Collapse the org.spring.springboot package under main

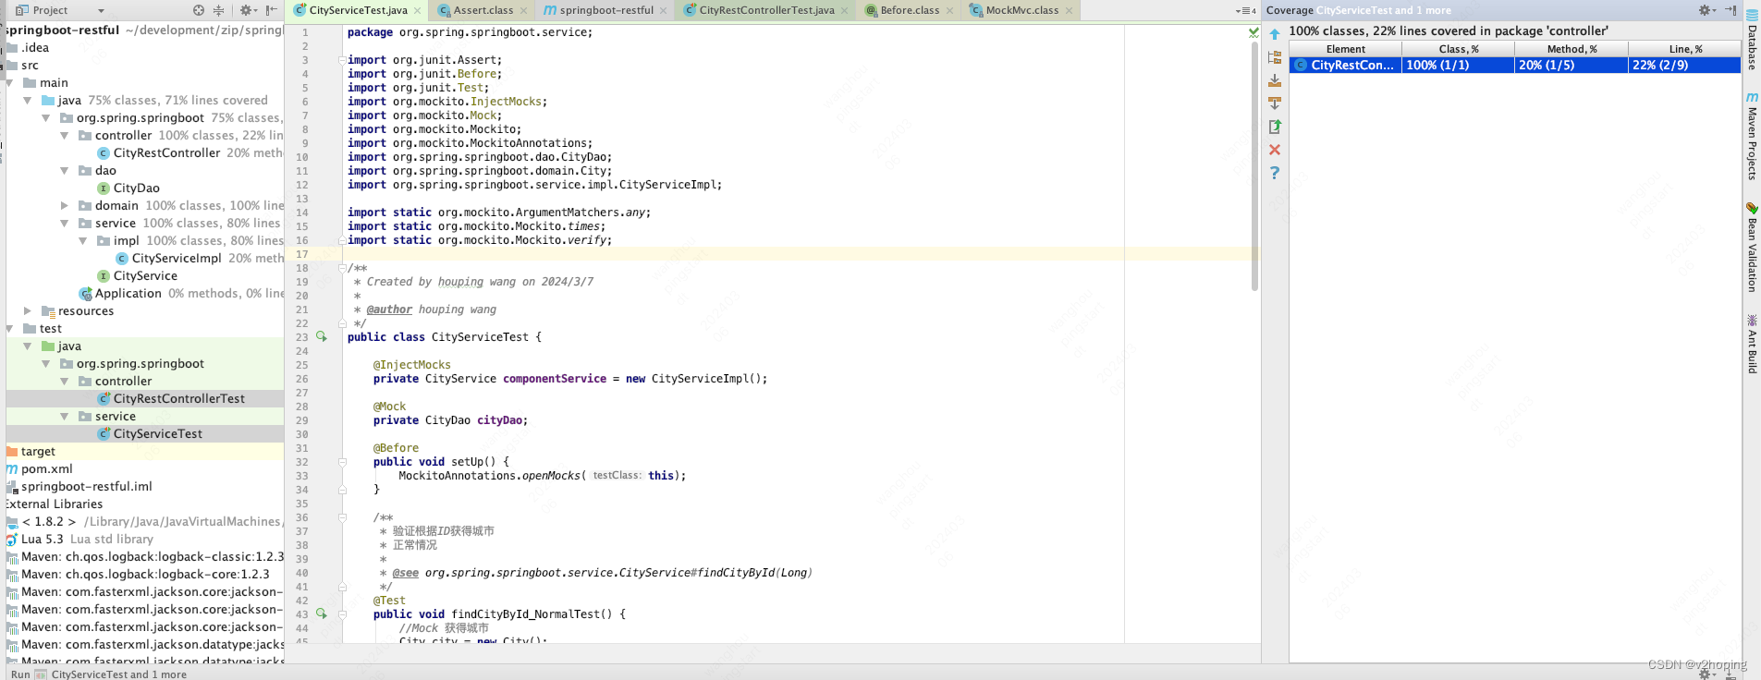(x=46, y=118)
